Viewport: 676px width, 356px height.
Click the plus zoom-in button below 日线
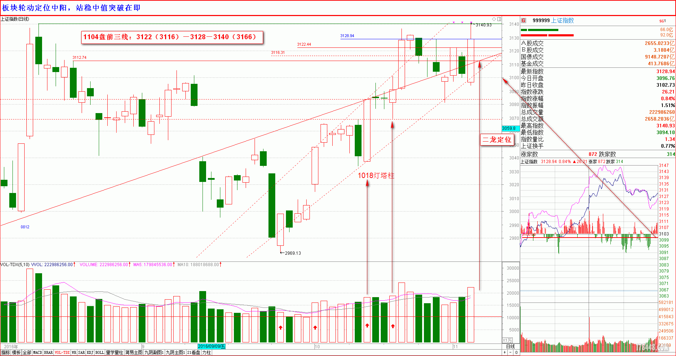pyautogui.click(x=505, y=352)
